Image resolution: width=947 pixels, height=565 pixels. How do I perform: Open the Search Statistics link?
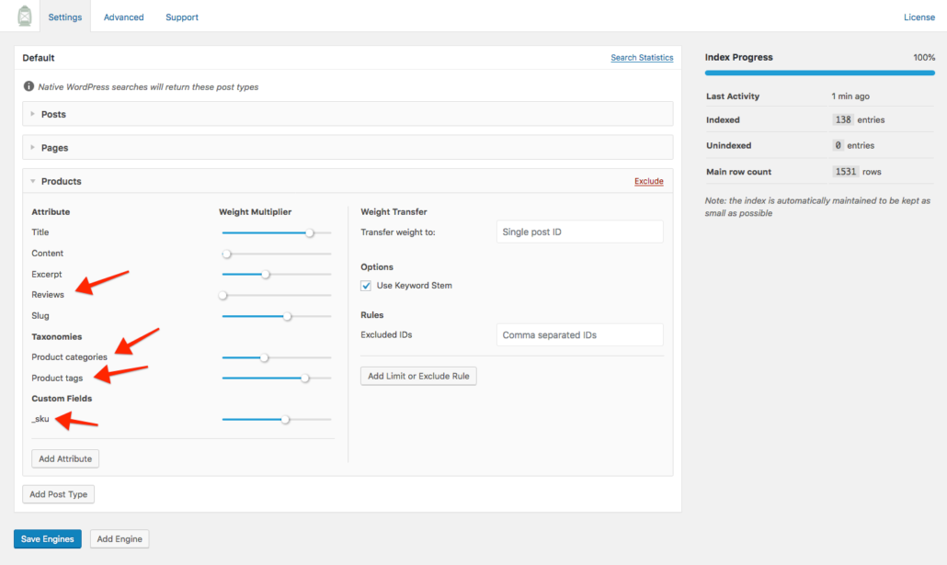[x=642, y=57]
